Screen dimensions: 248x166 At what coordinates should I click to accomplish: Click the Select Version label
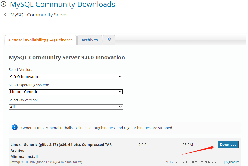tap(21, 70)
